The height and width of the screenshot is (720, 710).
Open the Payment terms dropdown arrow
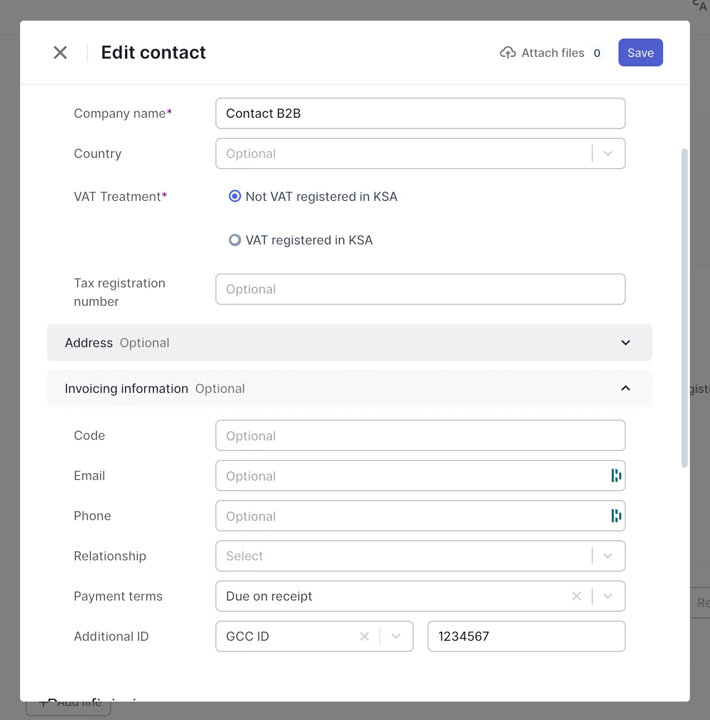[x=608, y=596]
